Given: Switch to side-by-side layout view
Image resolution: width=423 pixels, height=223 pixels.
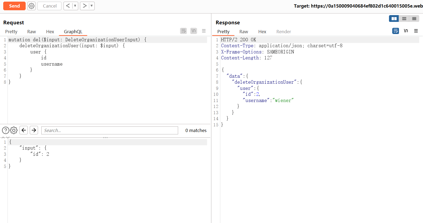Looking at the screenshot, I should pyautogui.click(x=394, y=19).
